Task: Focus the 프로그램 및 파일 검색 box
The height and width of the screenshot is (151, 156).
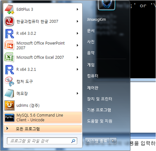Action: [42, 141]
